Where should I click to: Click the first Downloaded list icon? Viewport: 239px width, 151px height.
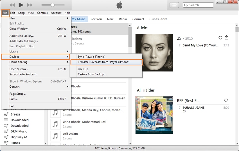[x=6, y=120]
